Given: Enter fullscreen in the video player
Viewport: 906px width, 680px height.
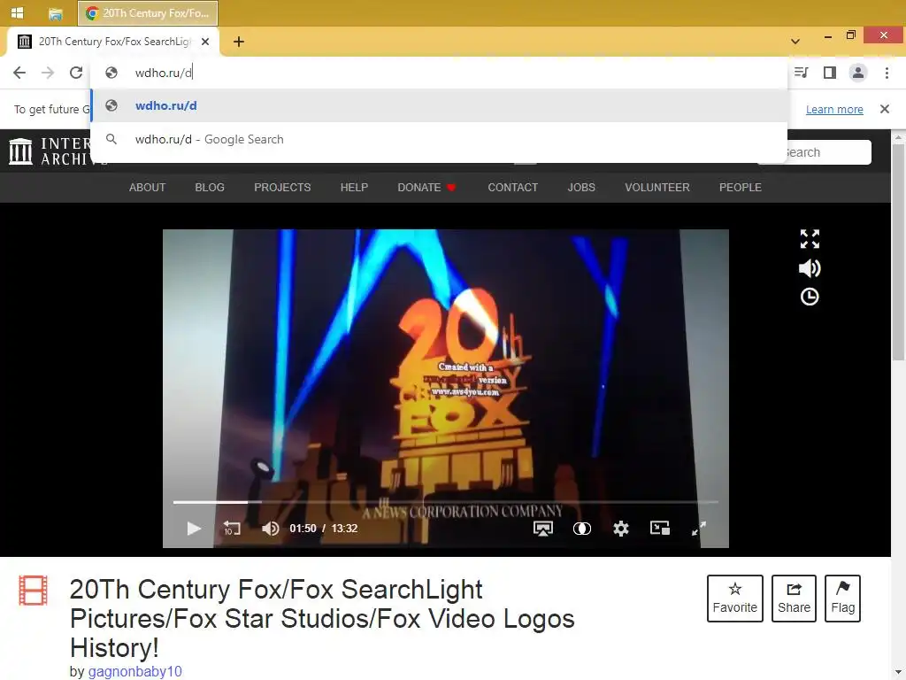Looking at the screenshot, I should click(699, 529).
